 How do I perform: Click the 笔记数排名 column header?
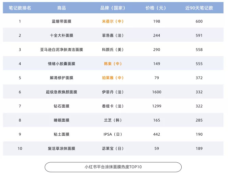coord(20,8)
